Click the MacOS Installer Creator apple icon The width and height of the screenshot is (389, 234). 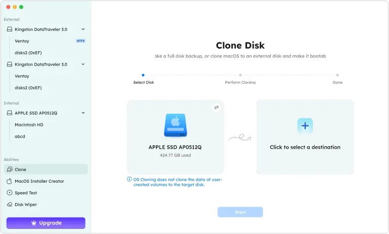(10, 181)
